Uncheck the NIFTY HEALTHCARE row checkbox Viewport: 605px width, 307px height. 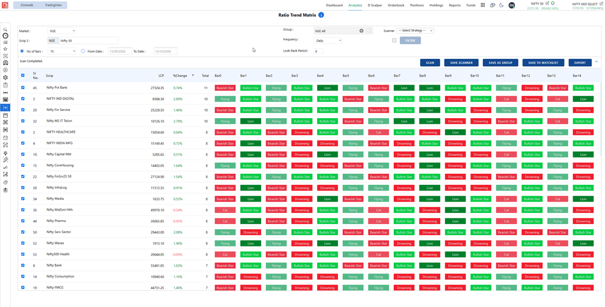point(22,132)
